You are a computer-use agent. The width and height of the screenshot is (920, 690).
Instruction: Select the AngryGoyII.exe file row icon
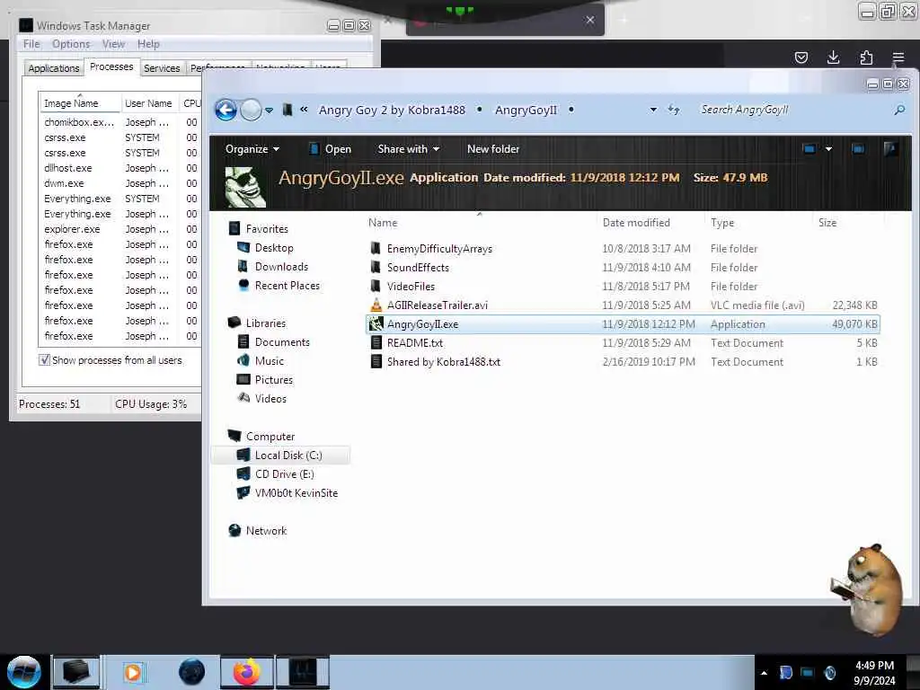[376, 323]
